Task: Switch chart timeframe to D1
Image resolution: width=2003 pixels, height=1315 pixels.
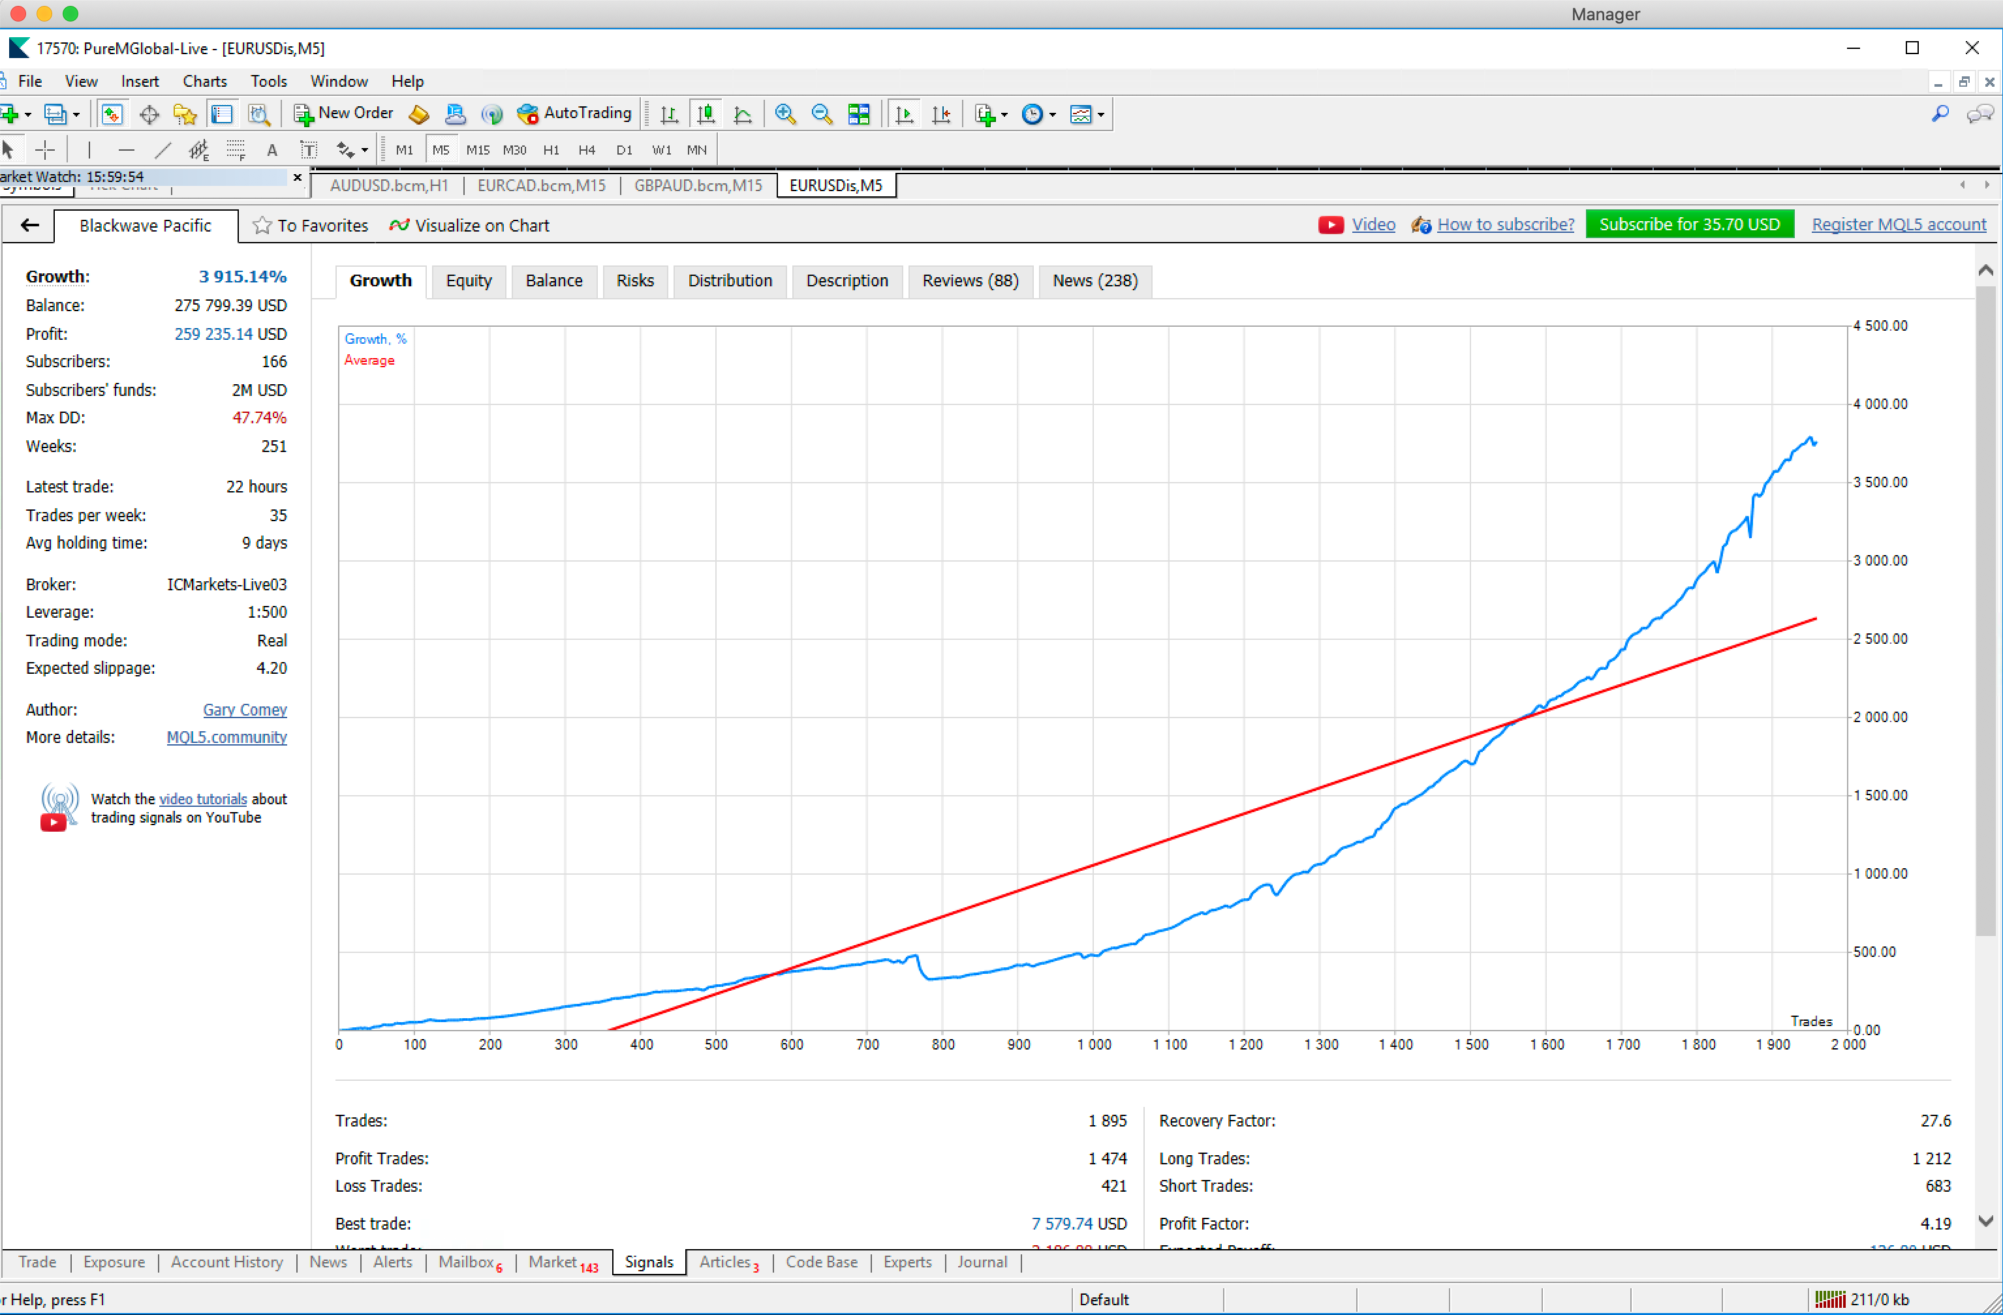Action: pos(625,151)
